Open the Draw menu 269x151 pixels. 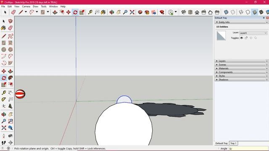(35, 6)
